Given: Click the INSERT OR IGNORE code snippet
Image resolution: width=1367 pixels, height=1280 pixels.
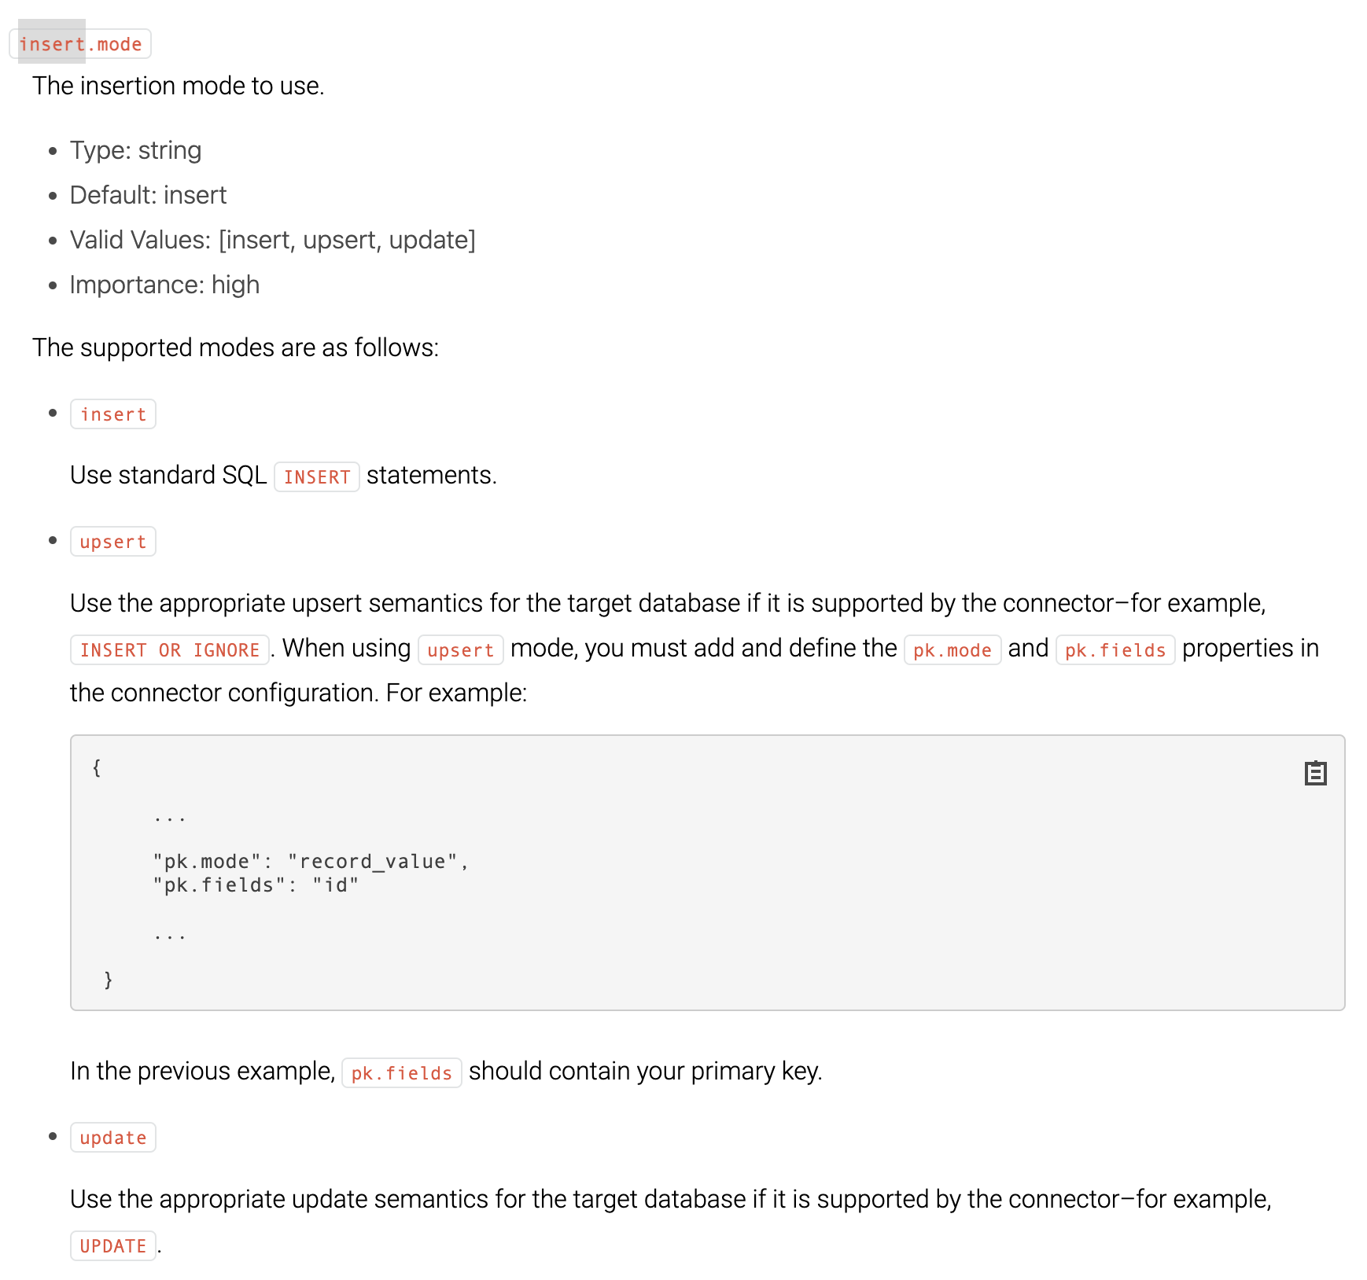Looking at the screenshot, I should (x=170, y=650).
